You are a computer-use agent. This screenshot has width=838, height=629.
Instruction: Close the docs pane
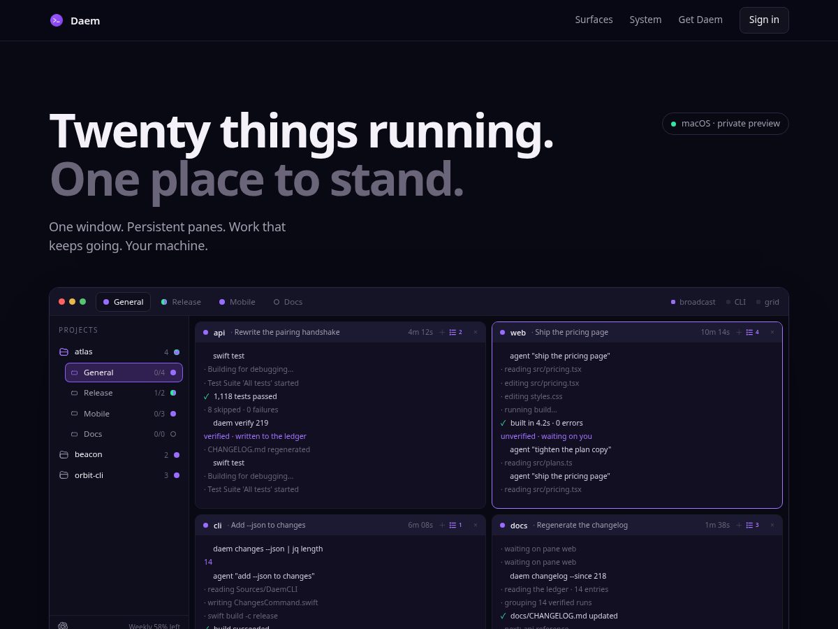pos(772,525)
